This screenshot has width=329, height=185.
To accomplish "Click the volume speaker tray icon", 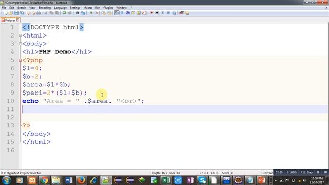I will tap(304, 180).
